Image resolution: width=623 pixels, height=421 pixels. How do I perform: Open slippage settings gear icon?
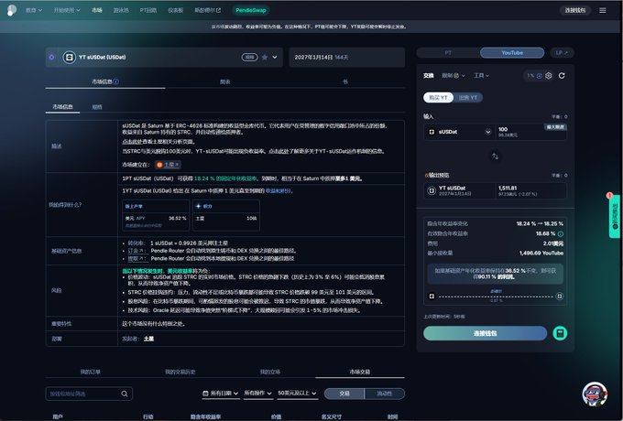[548, 75]
